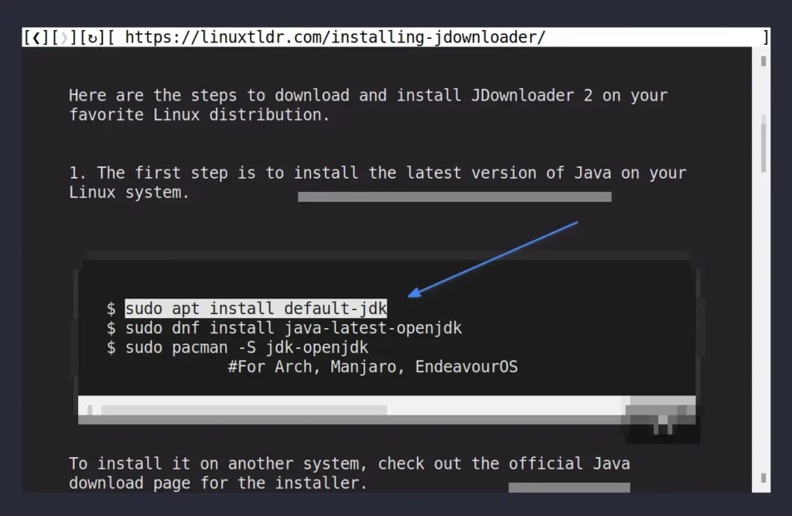The width and height of the screenshot is (792, 516).
Task: Click the '#For Arch, Manjaro, EndeavourOS' comment
Action: [373, 367]
